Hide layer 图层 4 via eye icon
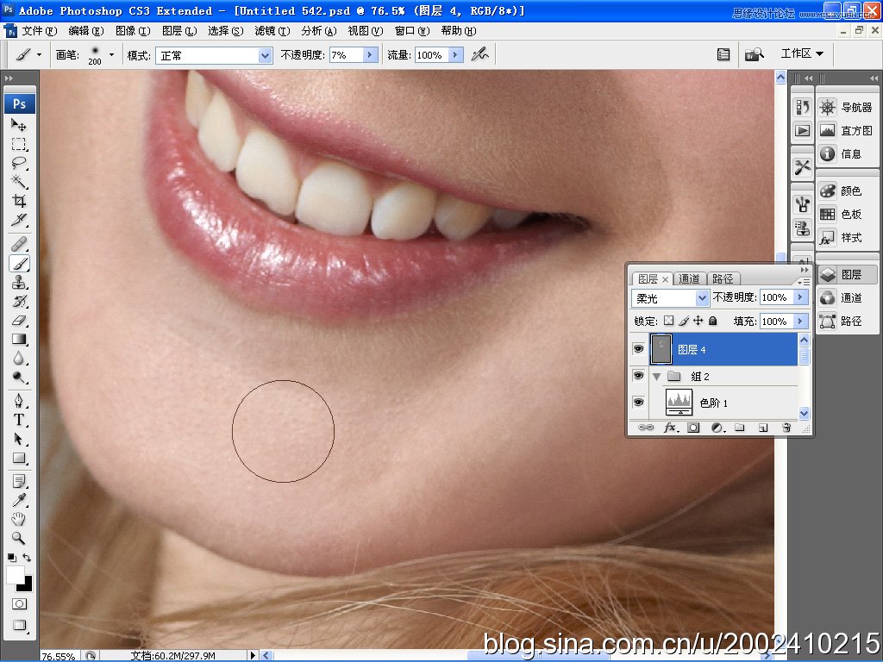The width and height of the screenshot is (883, 662). (x=638, y=349)
